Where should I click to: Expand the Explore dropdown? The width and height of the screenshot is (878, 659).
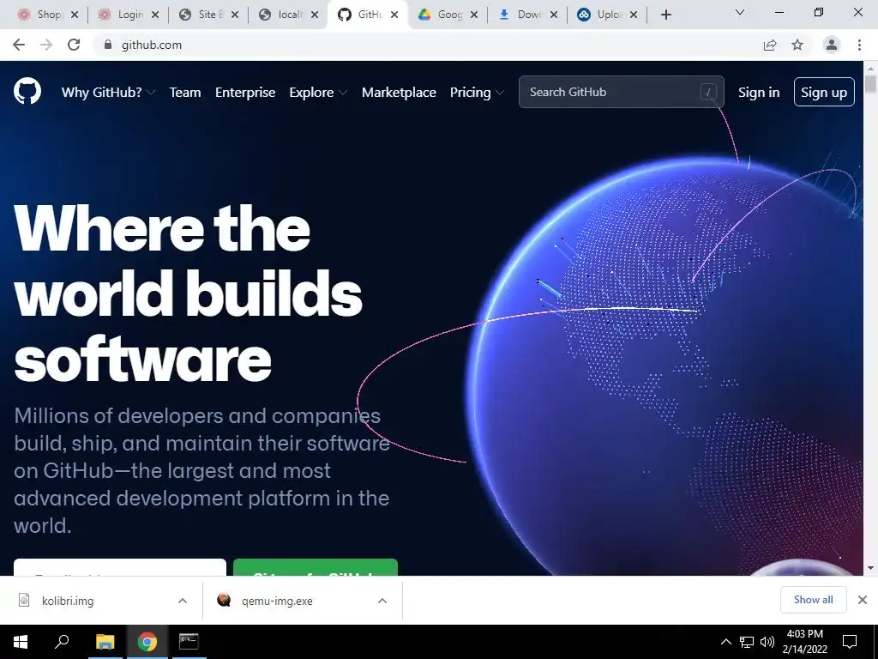pyautogui.click(x=318, y=93)
